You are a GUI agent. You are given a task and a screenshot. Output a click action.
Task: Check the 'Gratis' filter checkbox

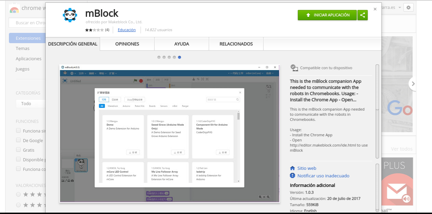click(x=19, y=150)
